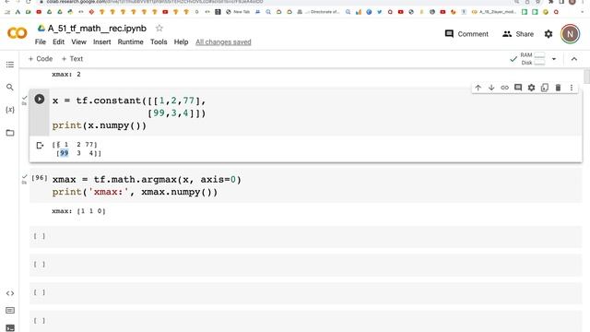This screenshot has width=590, height=332.
Task: Open notebook settings gear in header
Action: pos(549,34)
